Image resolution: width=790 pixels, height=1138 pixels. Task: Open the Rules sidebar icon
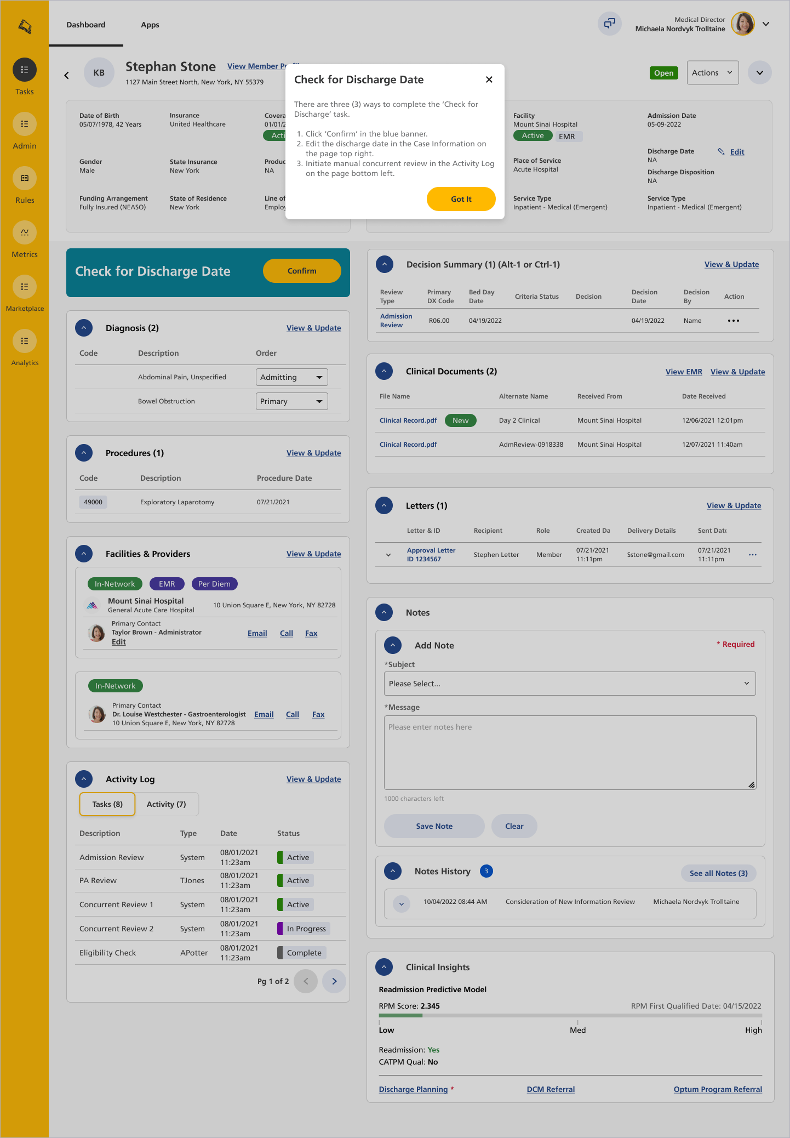click(25, 179)
